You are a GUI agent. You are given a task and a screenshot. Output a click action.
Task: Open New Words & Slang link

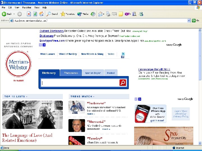click(92, 54)
